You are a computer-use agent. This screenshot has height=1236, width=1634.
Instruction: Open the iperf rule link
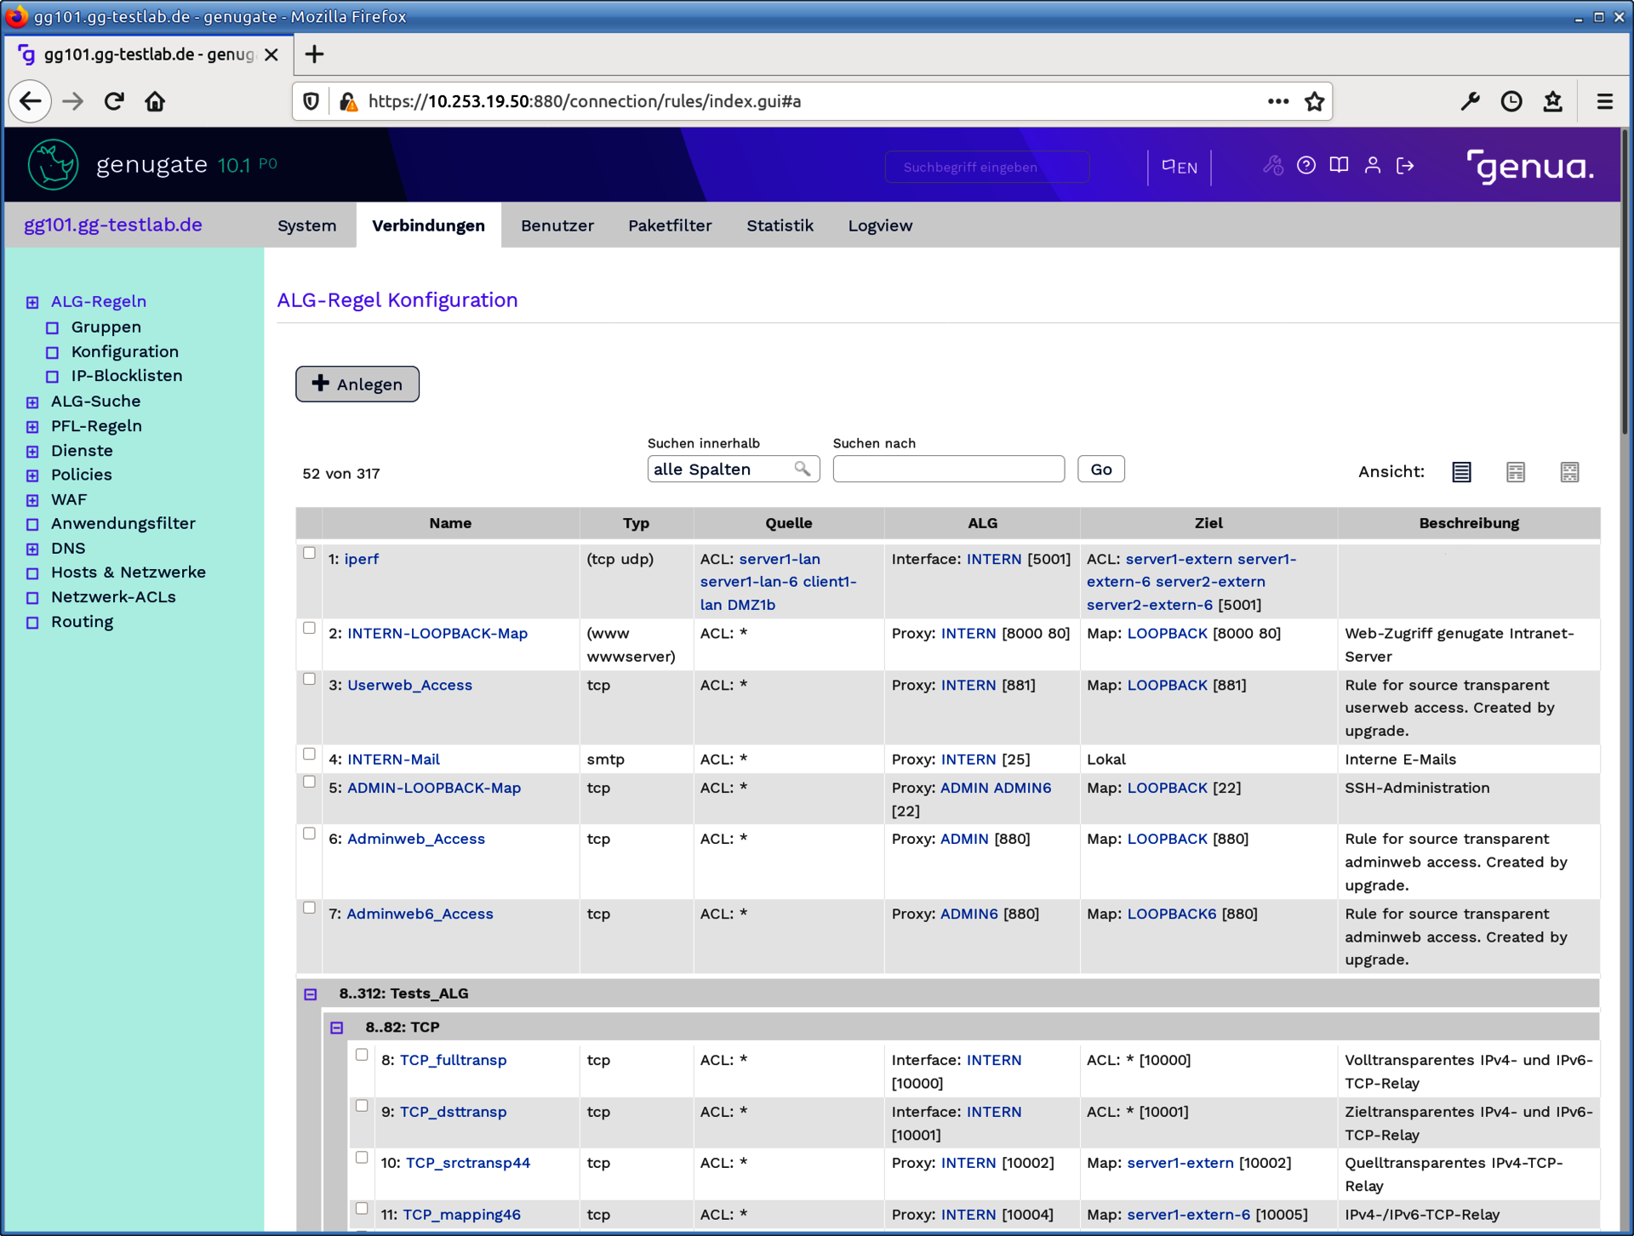pos(362,559)
